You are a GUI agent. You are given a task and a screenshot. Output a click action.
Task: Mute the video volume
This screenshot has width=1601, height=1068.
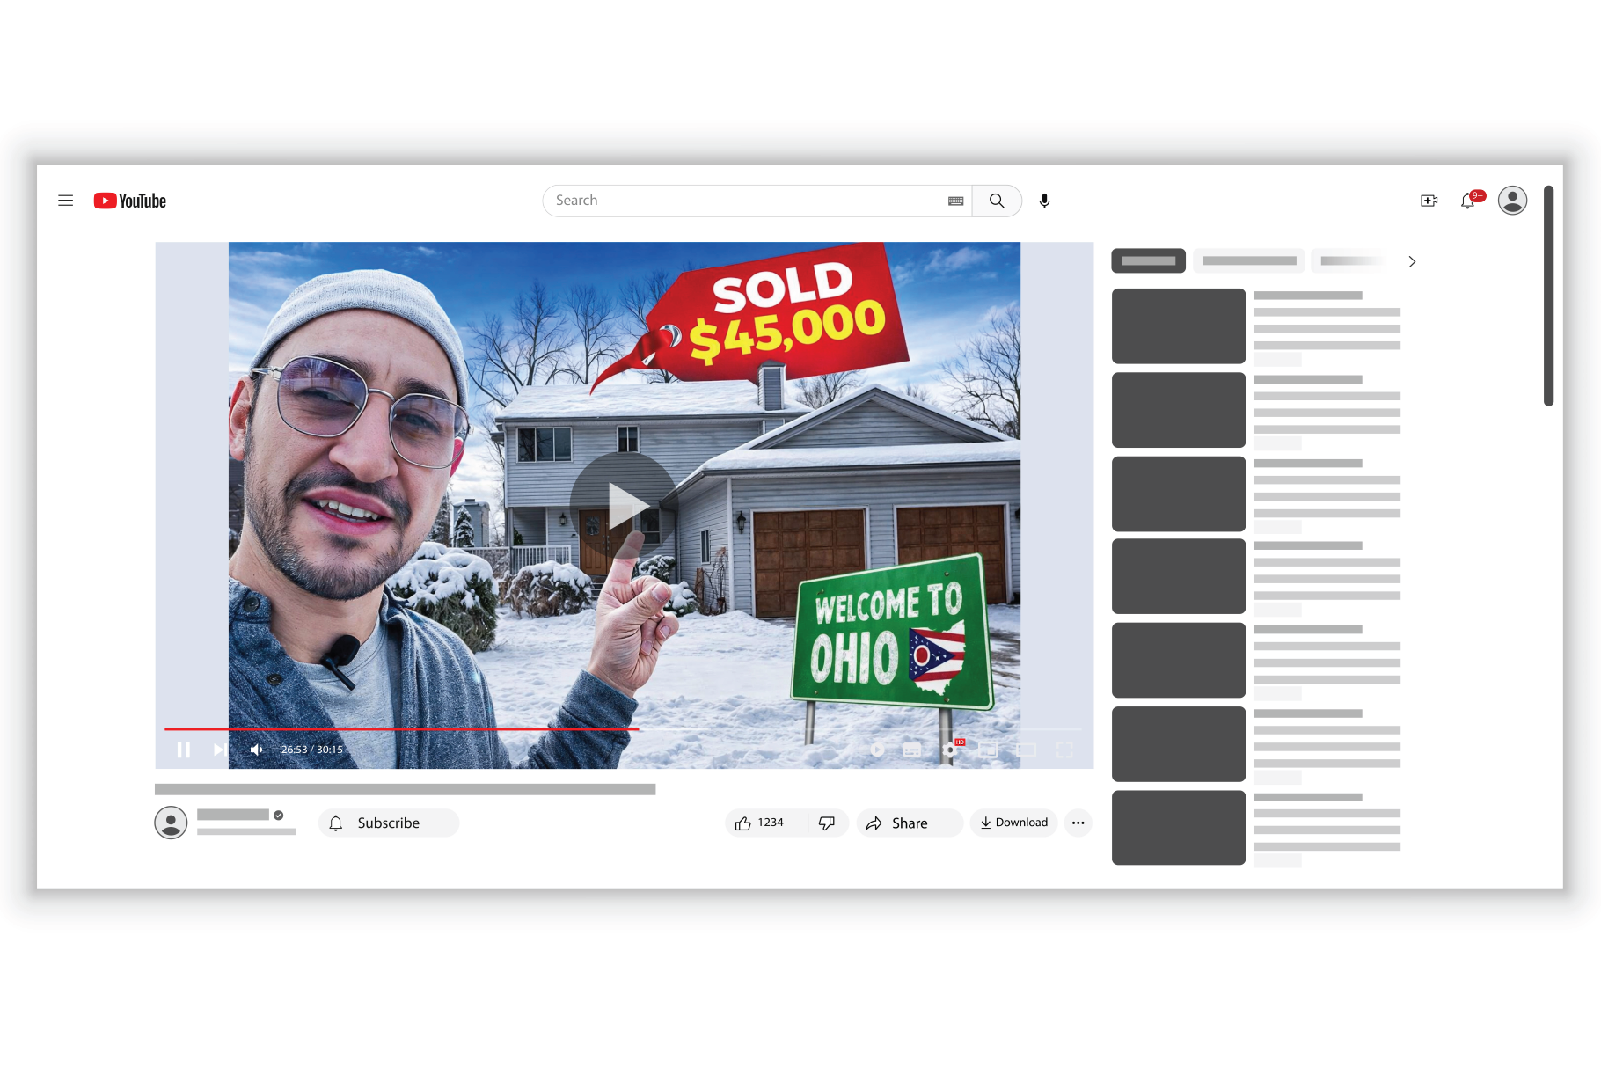point(256,750)
